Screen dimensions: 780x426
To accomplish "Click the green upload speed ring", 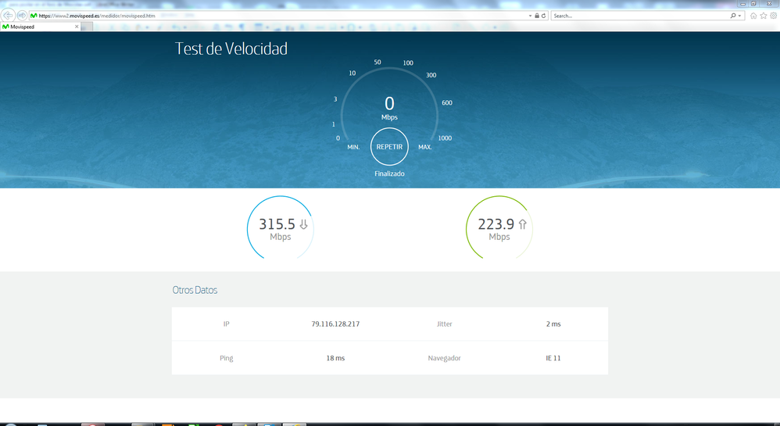I will pyautogui.click(x=499, y=227).
